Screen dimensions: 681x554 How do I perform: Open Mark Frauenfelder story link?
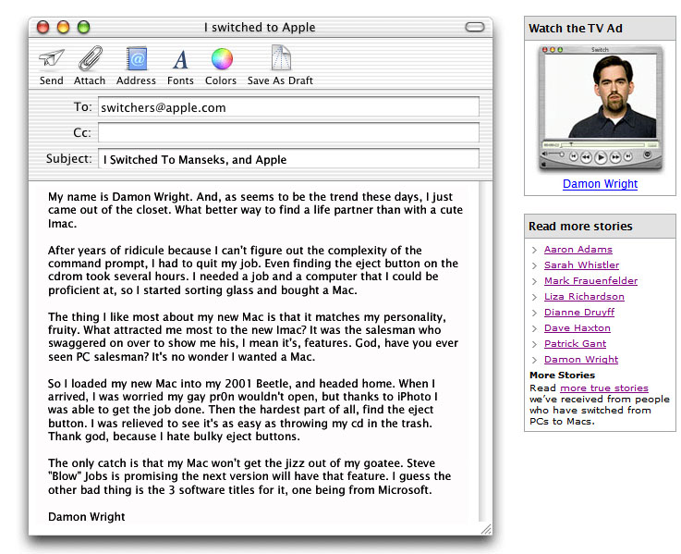point(590,280)
